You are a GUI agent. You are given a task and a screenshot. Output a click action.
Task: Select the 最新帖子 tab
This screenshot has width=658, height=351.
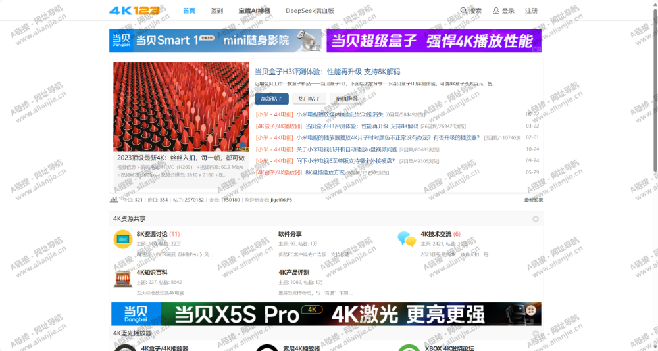(x=272, y=99)
